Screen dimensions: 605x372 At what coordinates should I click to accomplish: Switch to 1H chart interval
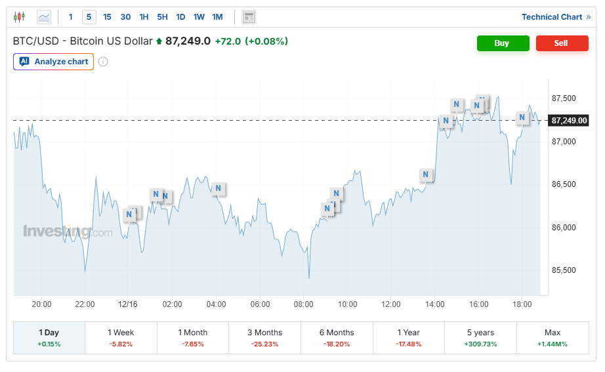tap(144, 17)
